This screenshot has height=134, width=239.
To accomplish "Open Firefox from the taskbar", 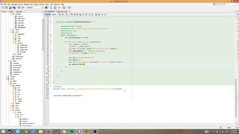I will coord(49,131).
